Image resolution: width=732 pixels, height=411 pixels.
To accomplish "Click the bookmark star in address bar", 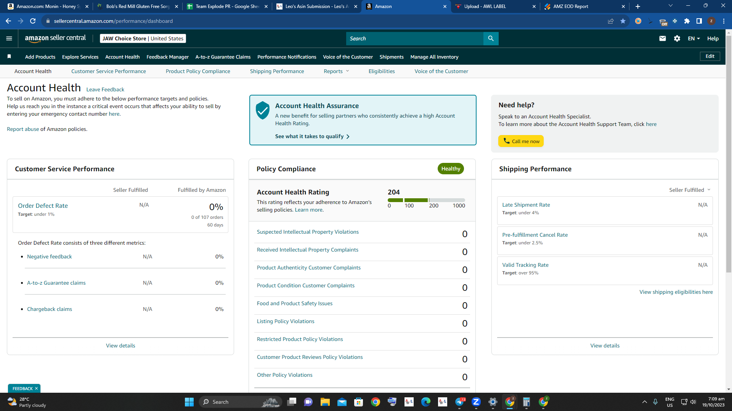I will 623,21.
